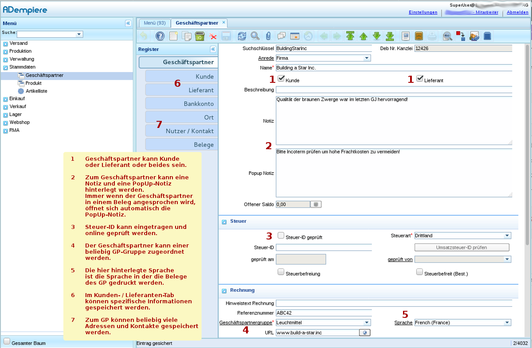Screen dimensions: 532x348
Task: Open the chat bubbles icon
Action: click(282, 36)
